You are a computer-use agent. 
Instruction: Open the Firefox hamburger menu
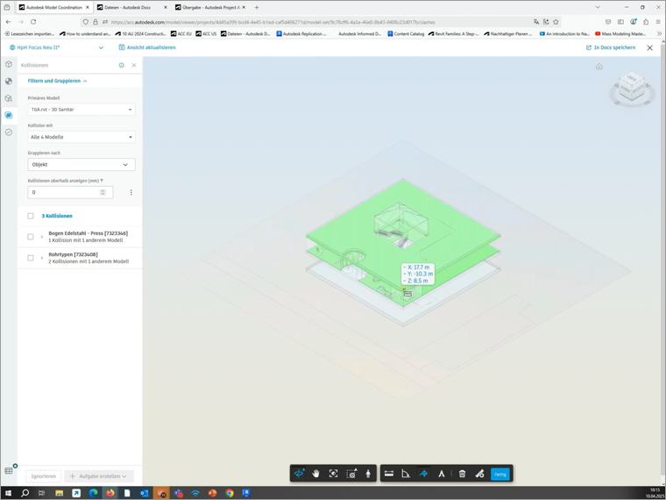pos(657,22)
